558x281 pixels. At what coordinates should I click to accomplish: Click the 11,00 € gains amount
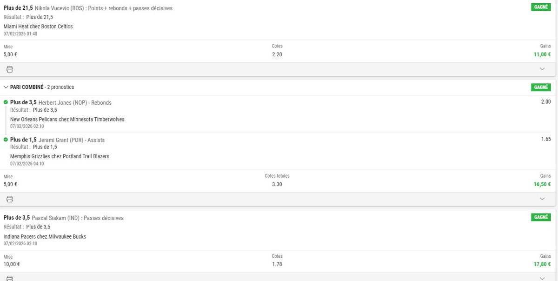[x=542, y=54]
